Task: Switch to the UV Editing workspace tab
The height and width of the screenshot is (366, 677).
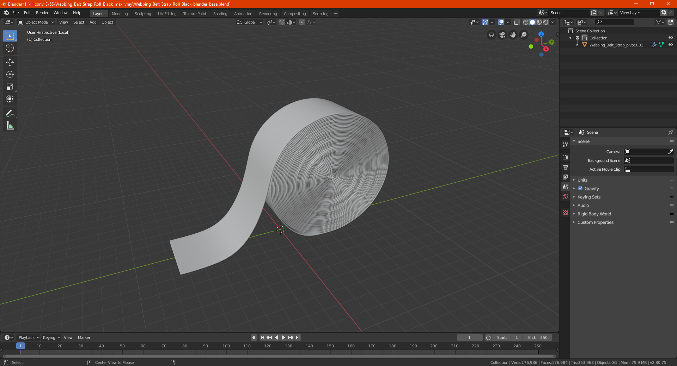Action: click(x=167, y=14)
